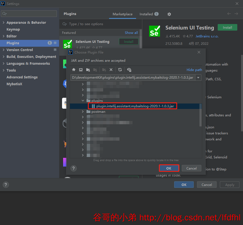The image size is (243, 225).
Task: Go to home directory in file chooser
Action: pyautogui.click(x=74, y=70)
